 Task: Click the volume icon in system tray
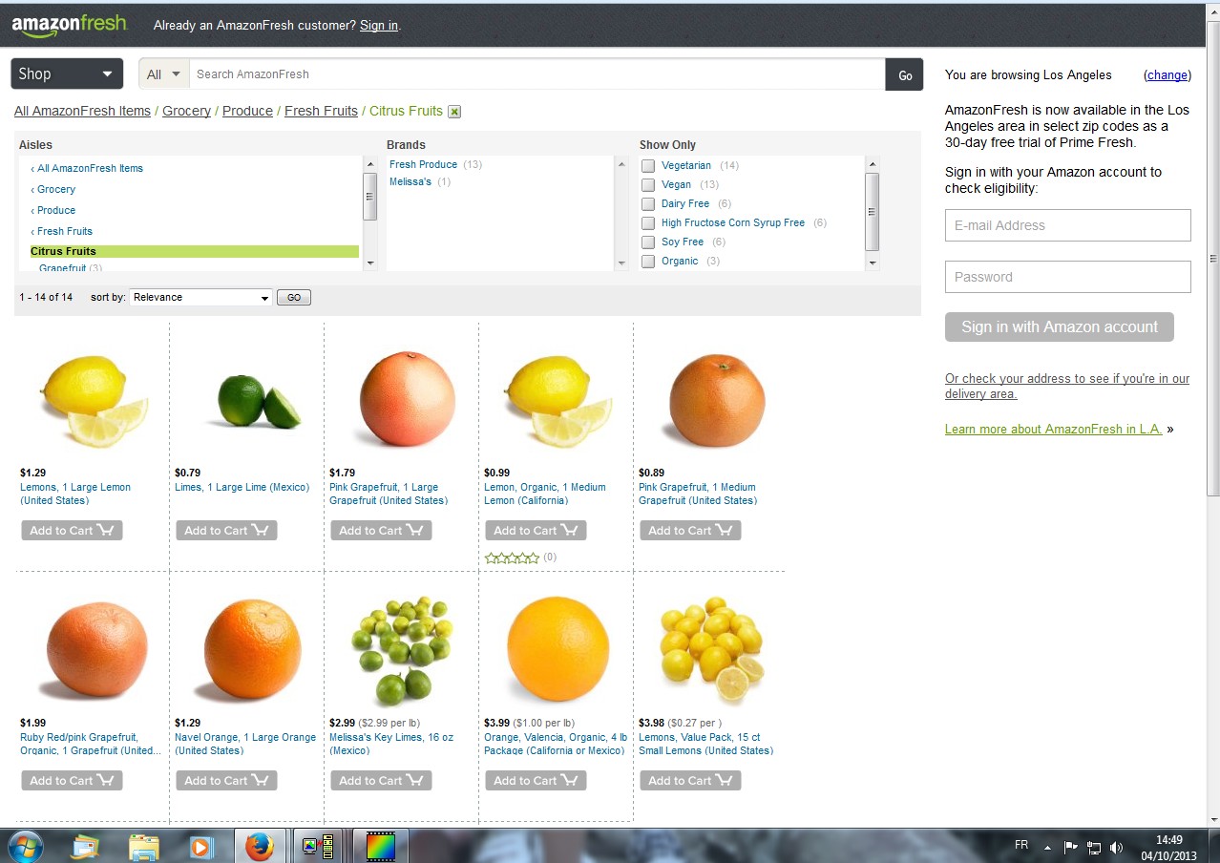click(1117, 847)
